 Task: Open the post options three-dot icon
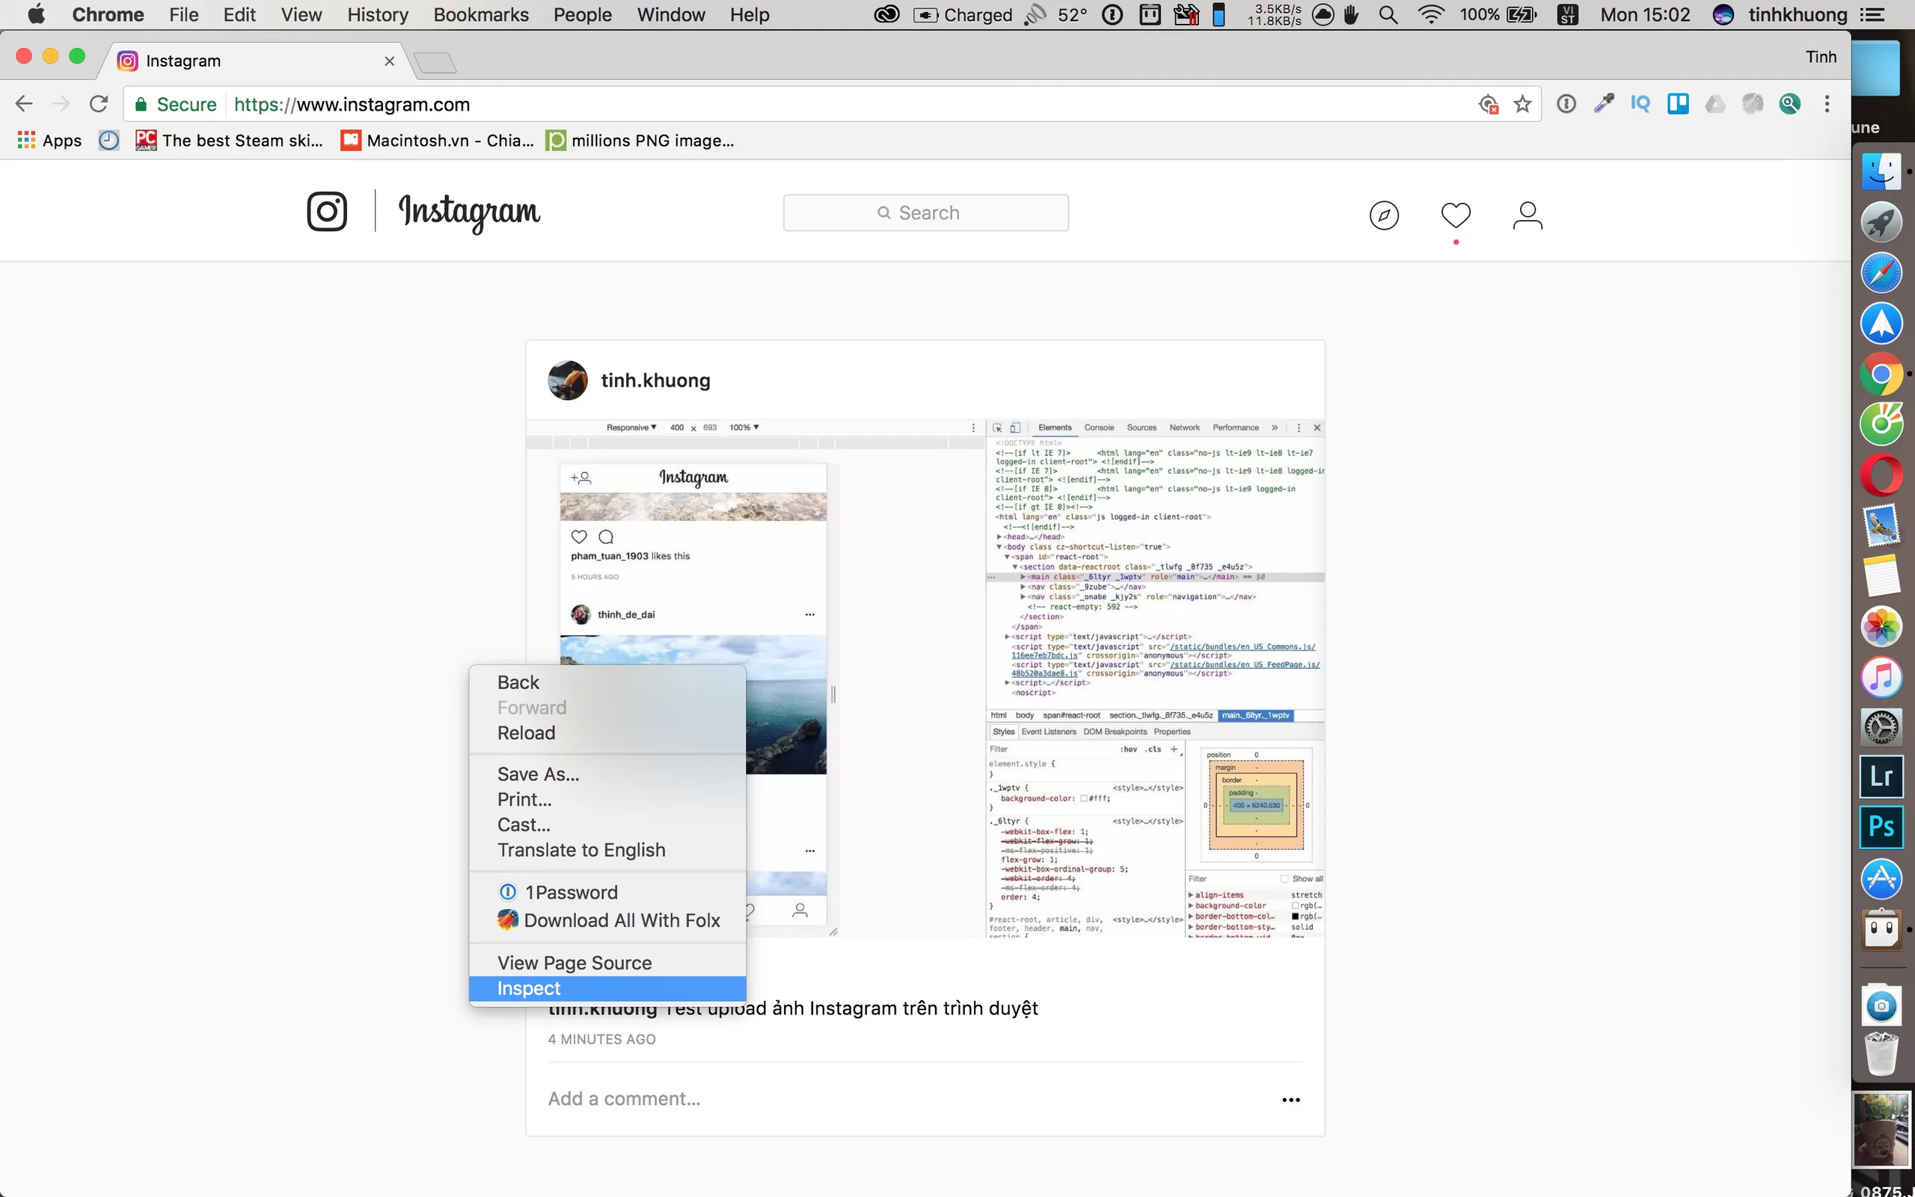[x=1290, y=1100]
